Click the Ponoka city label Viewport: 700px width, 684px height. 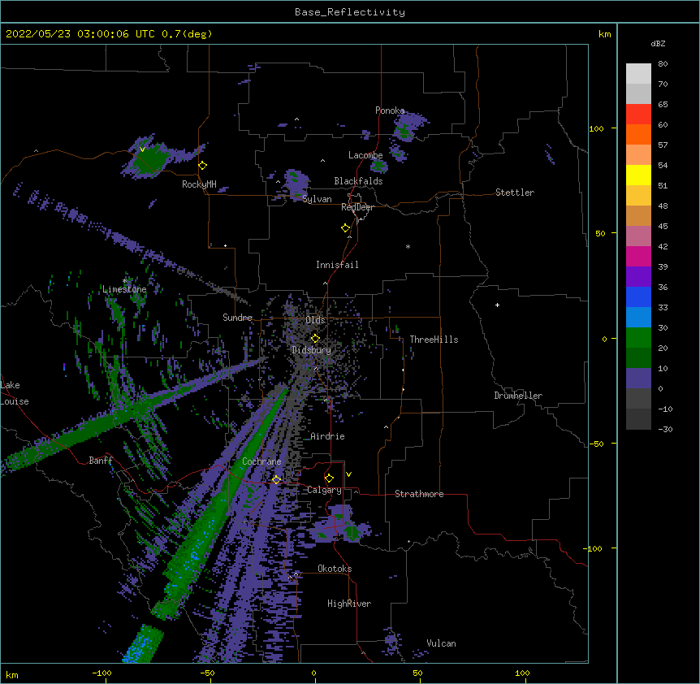point(390,110)
